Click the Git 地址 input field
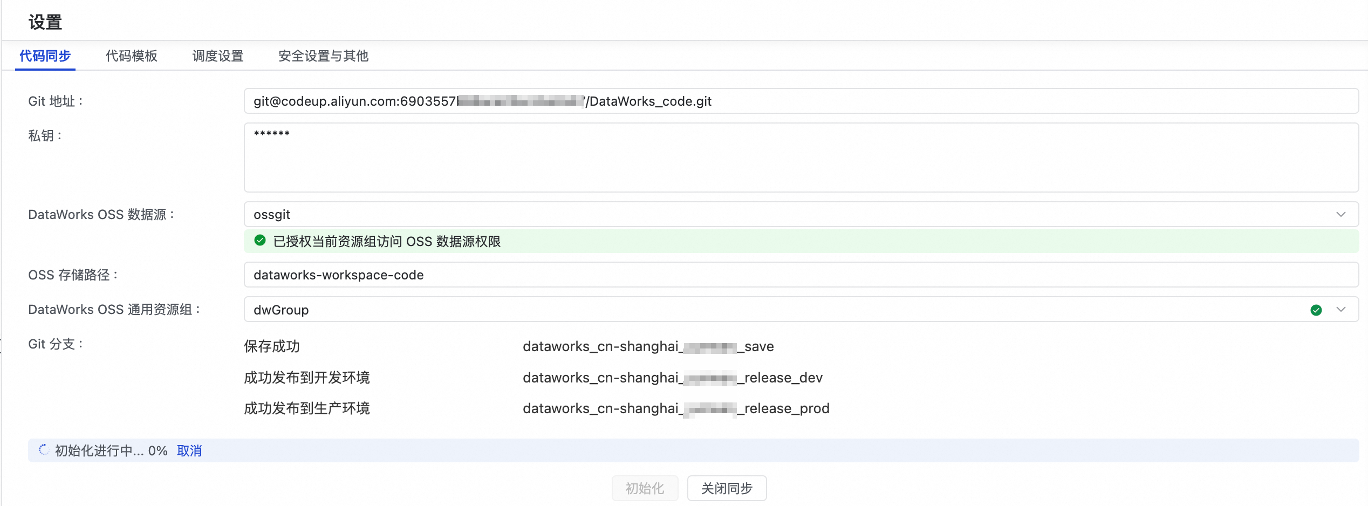Viewport: 1368px width, 506px height. [801, 101]
